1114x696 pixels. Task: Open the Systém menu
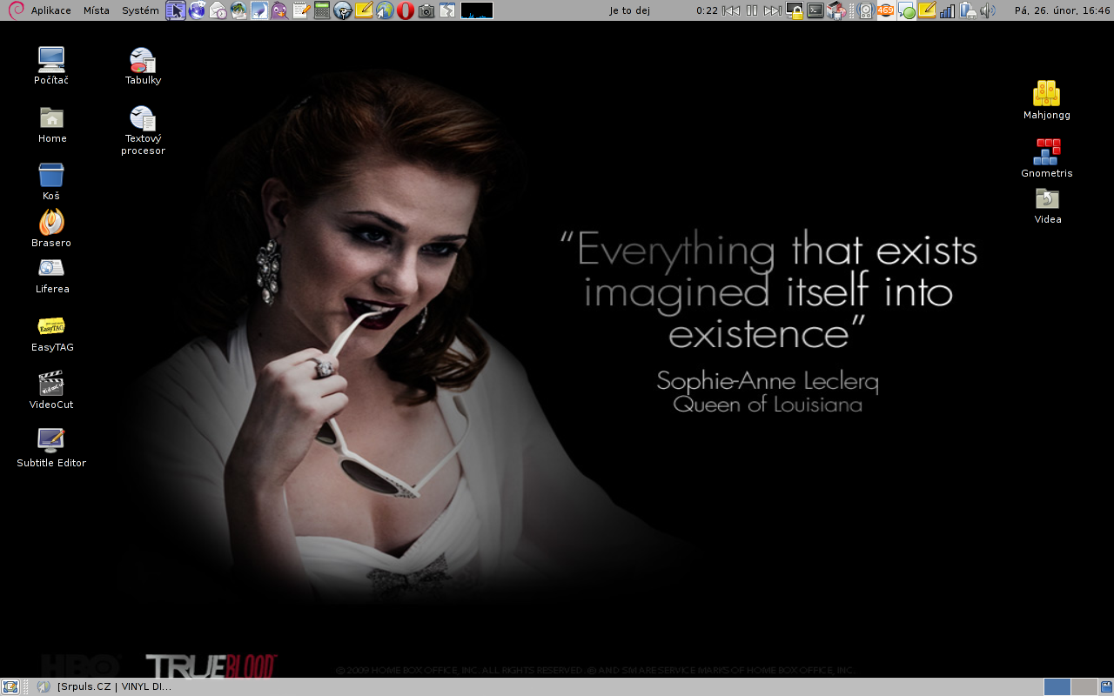click(x=140, y=10)
